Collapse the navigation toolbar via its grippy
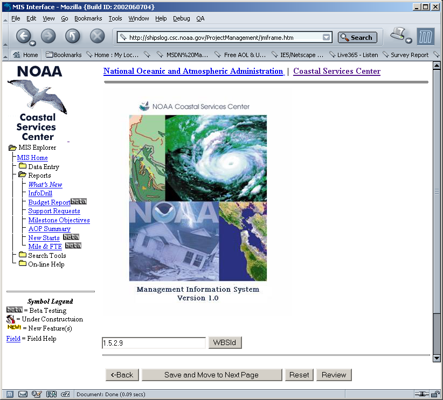The image size is (443, 400). [5, 37]
